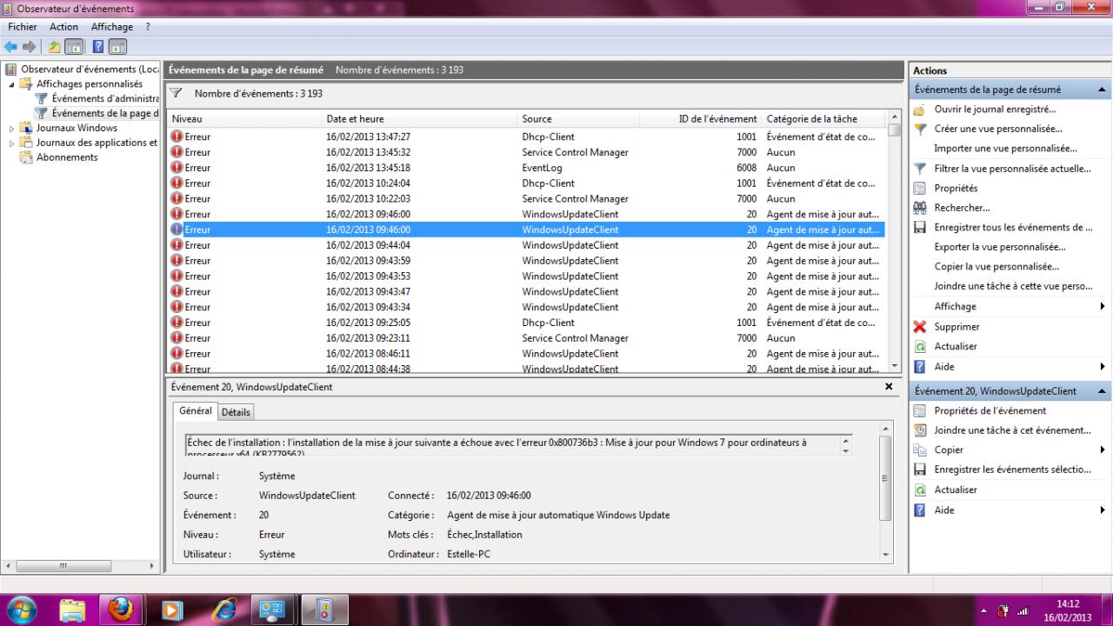
Task: Click the save icon beside Enregistrer les événements sélectionnés
Action: [919, 469]
